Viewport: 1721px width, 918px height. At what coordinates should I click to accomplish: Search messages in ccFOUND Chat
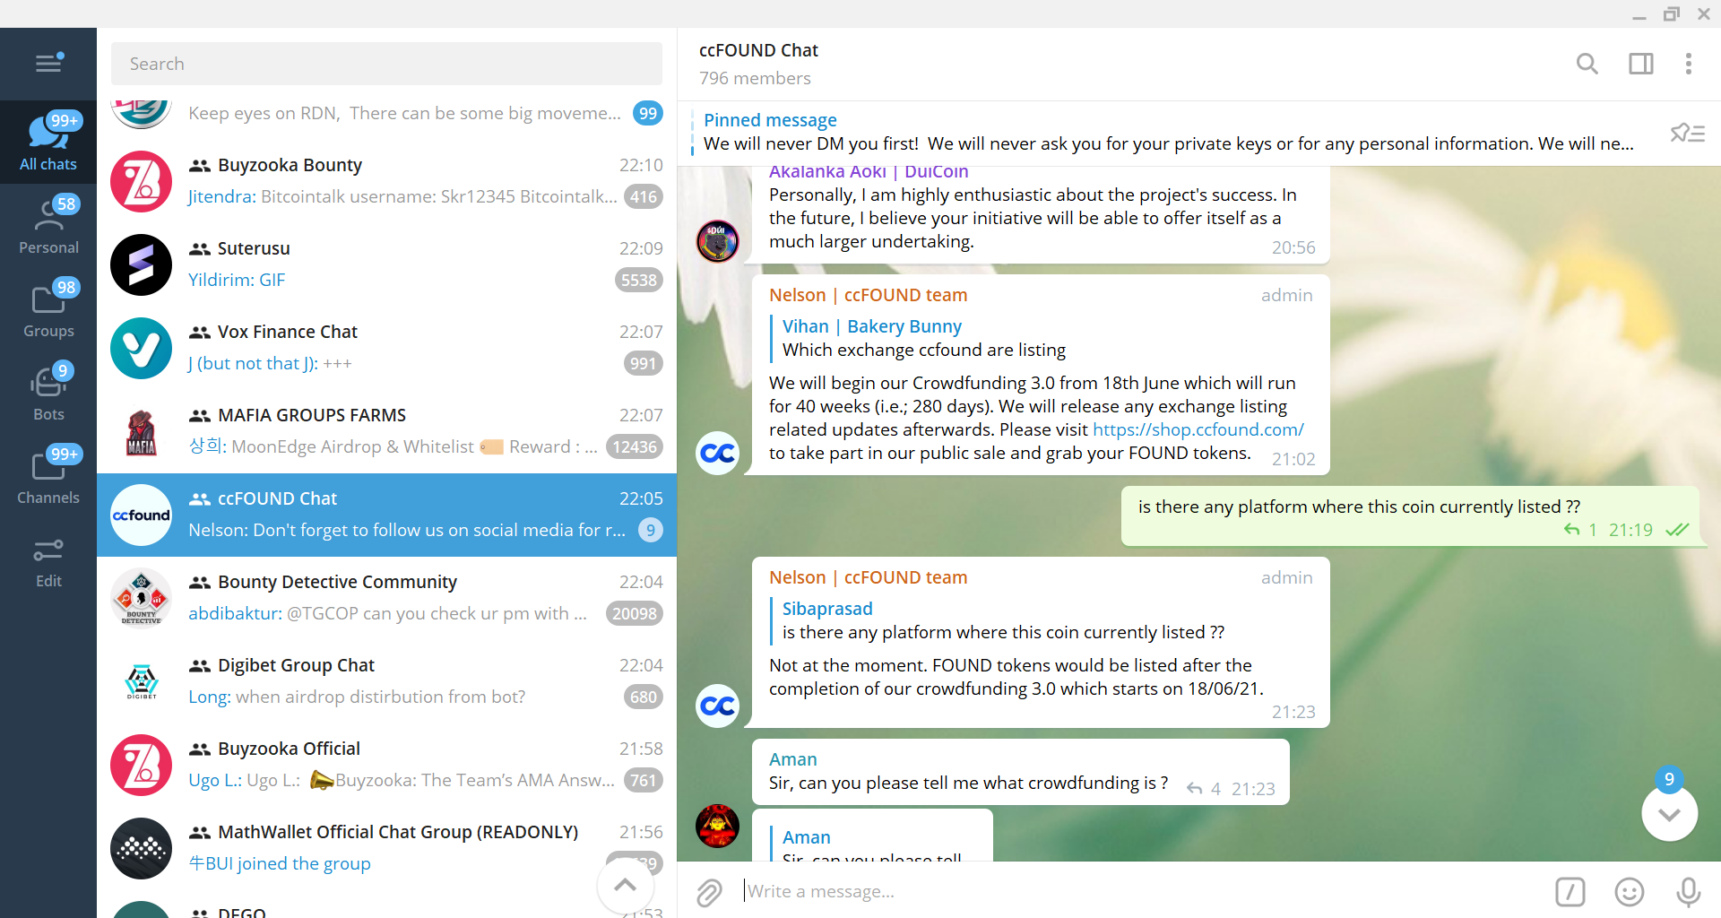1587,64
